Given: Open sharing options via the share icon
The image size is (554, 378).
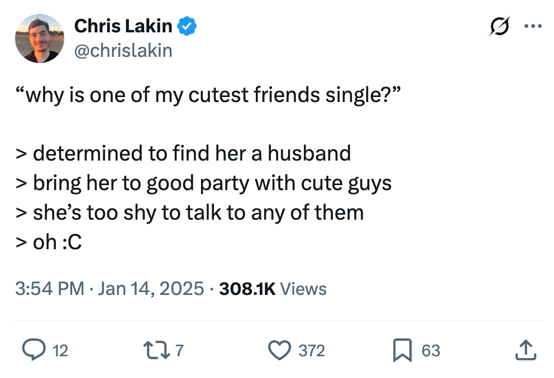Looking at the screenshot, I should [527, 351].
